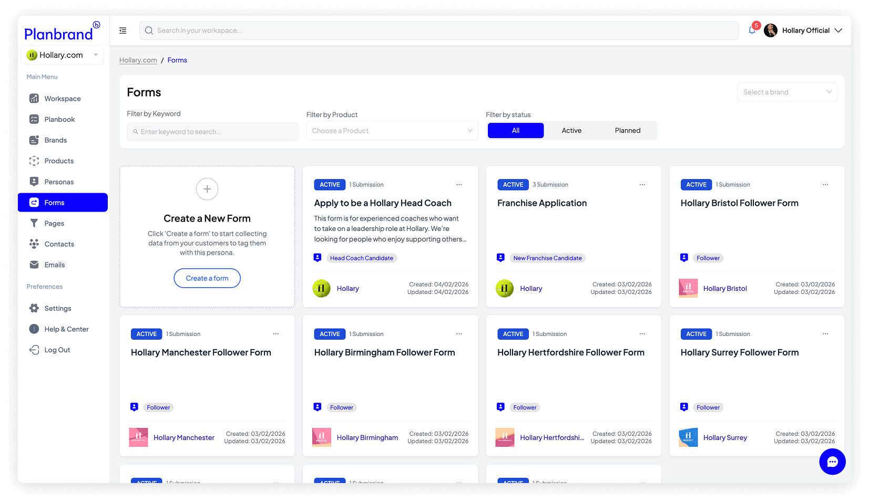Click the Create a form button

[x=207, y=278]
